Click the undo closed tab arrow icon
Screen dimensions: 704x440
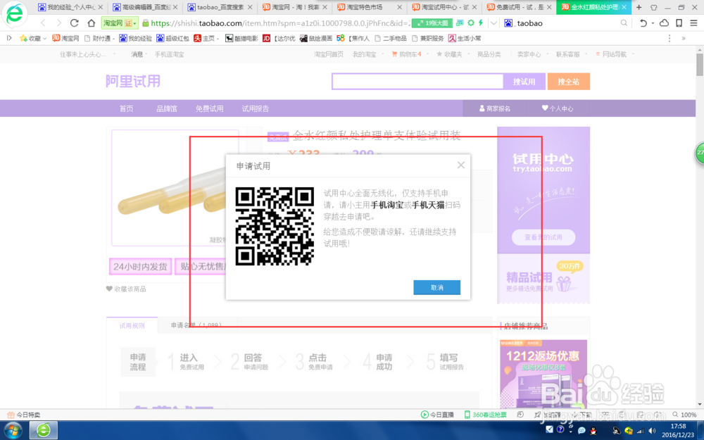643,23
